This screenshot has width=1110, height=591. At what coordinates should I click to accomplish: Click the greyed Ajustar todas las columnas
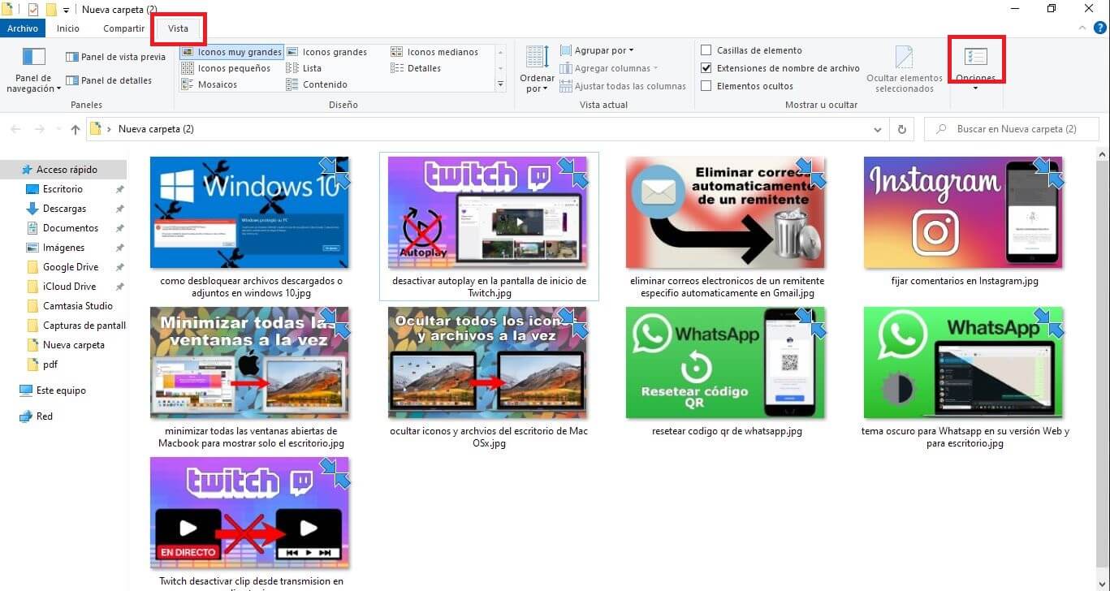tap(623, 86)
